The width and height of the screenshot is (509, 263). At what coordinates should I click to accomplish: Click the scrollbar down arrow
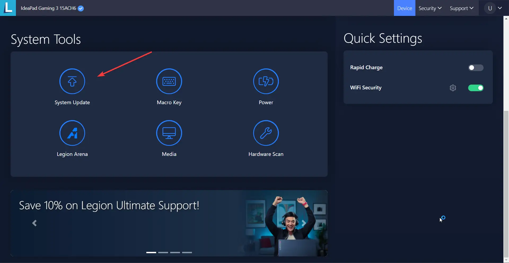coord(506,260)
